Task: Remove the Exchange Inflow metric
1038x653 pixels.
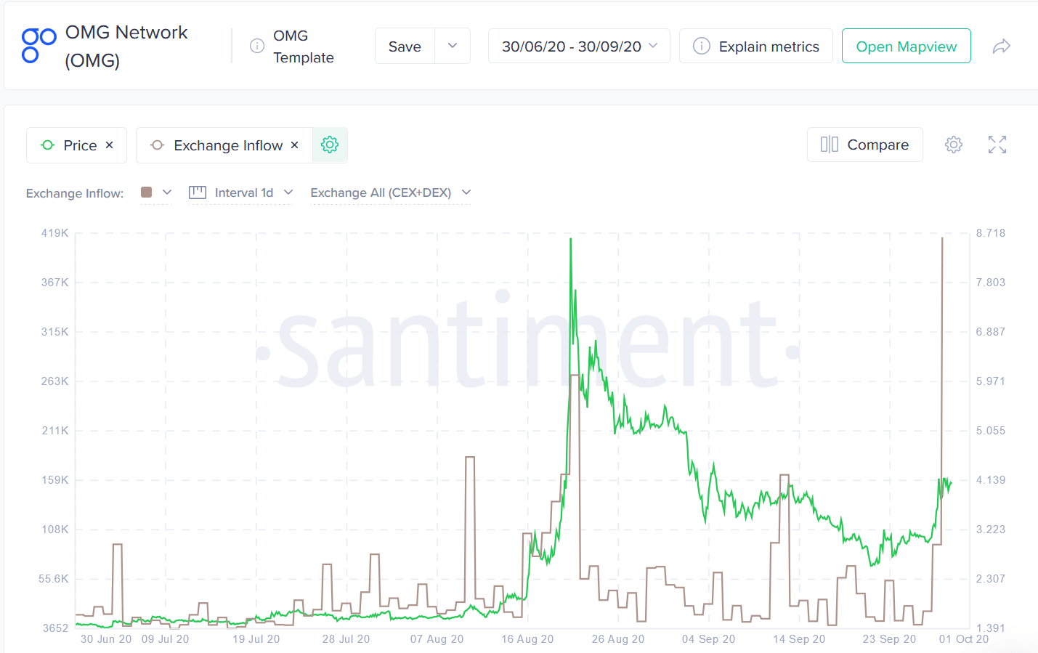Action: 295,145
